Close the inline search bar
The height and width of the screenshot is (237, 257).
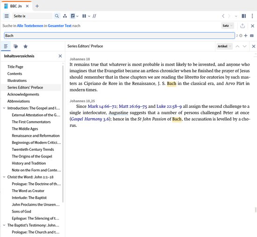tap(253, 26)
